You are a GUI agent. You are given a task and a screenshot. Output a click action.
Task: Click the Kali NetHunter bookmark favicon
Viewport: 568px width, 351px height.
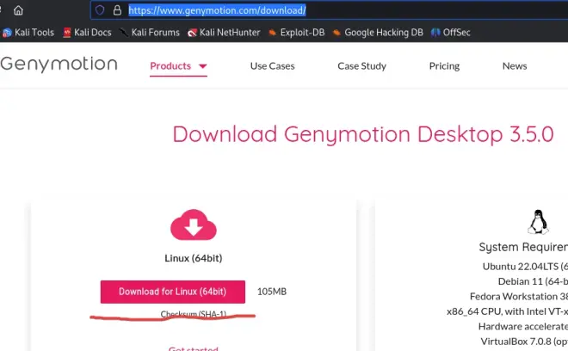[x=192, y=33]
